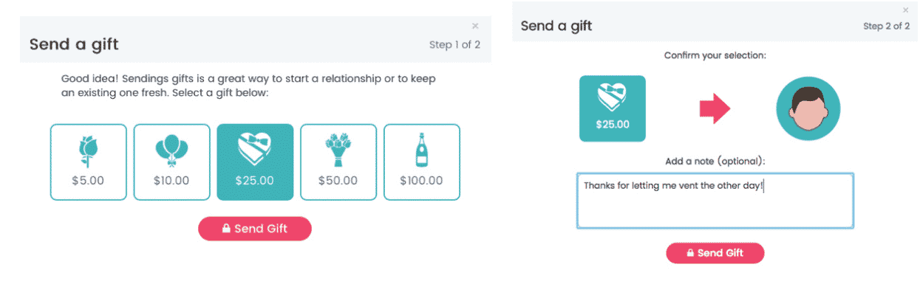Click Send Gift button in step 1
The width and height of the screenshot is (920, 287).
(255, 229)
